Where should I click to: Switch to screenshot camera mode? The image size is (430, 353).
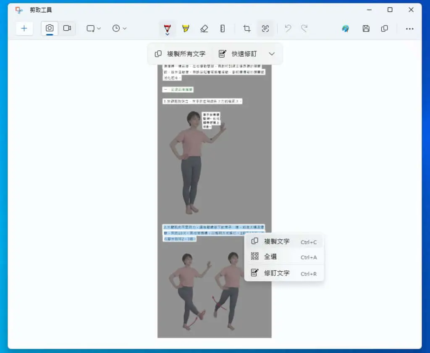pyautogui.click(x=50, y=28)
